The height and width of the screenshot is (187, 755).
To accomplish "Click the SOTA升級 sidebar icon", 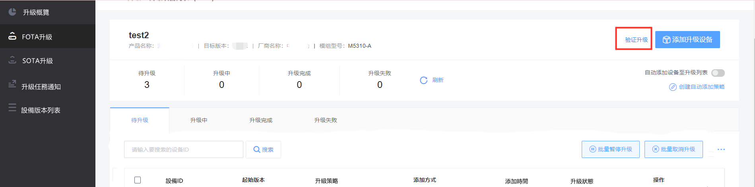I will 12,60.
